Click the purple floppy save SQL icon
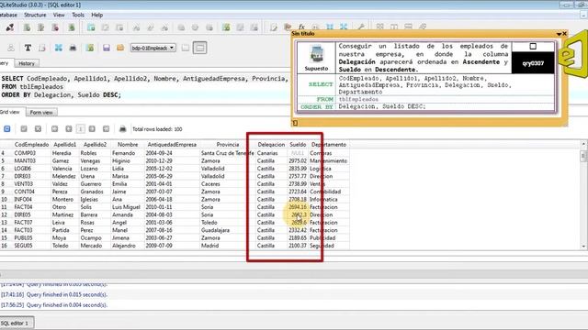The image size is (588, 330). [x=107, y=48]
